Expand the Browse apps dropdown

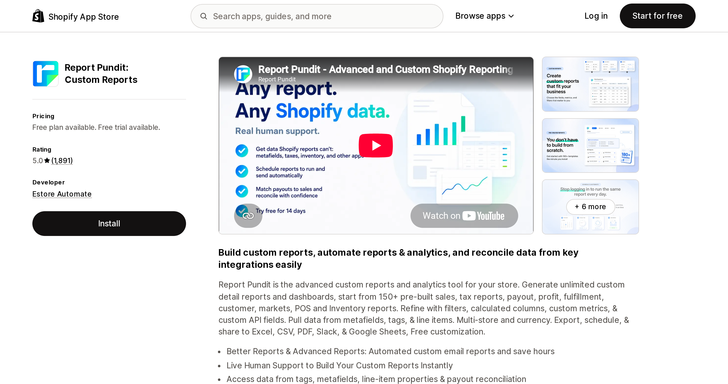click(x=484, y=16)
